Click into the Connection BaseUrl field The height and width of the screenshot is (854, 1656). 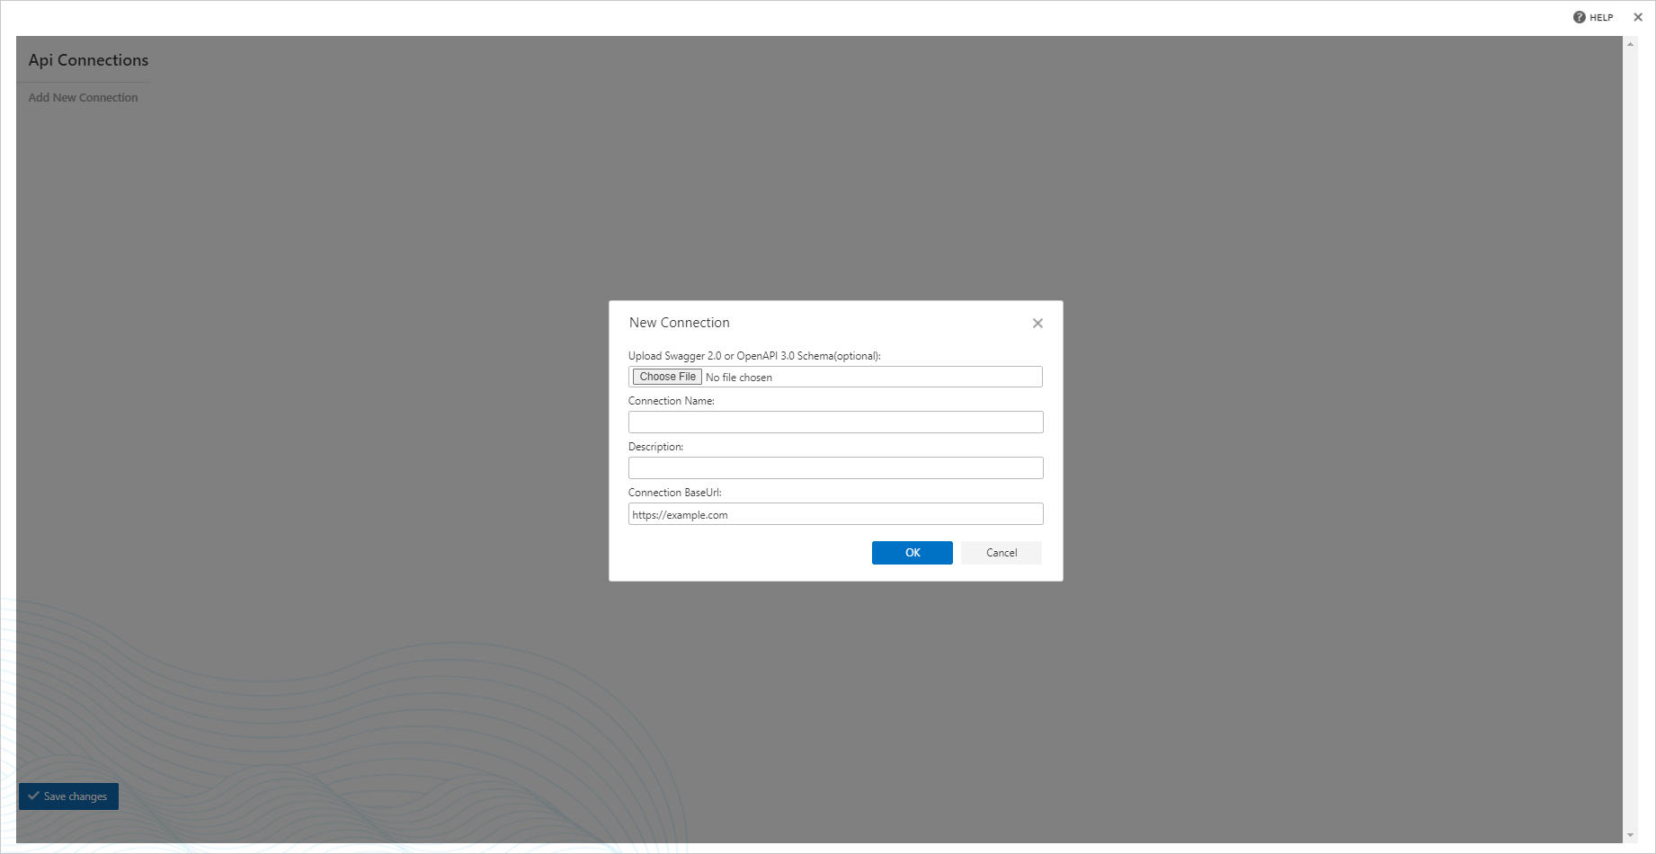tap(835, 514)
